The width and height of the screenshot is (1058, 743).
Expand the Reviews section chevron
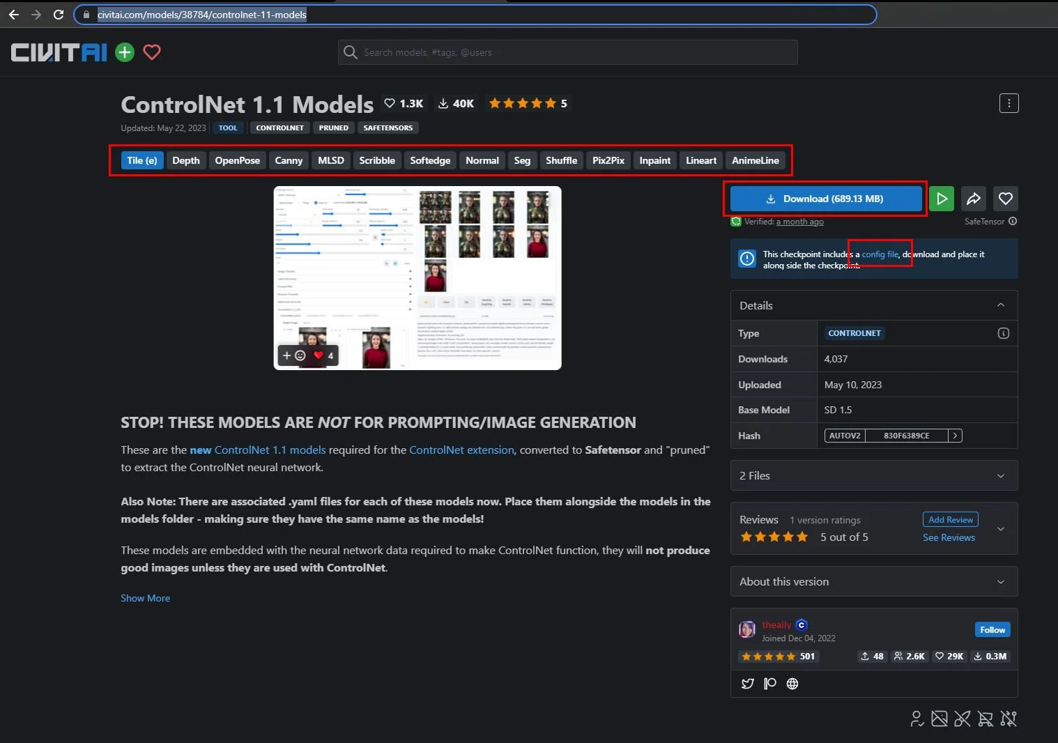pos(1001,528)
